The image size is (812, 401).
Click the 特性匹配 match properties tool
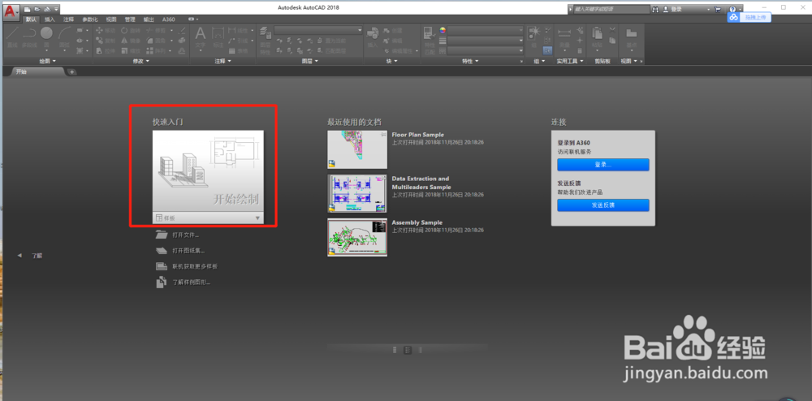[x=428, y=41]
